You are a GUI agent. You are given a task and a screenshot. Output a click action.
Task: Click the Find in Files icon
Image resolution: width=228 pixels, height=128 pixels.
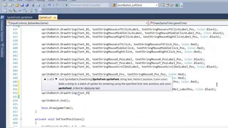pyautogui.click(x=114, y=5)
